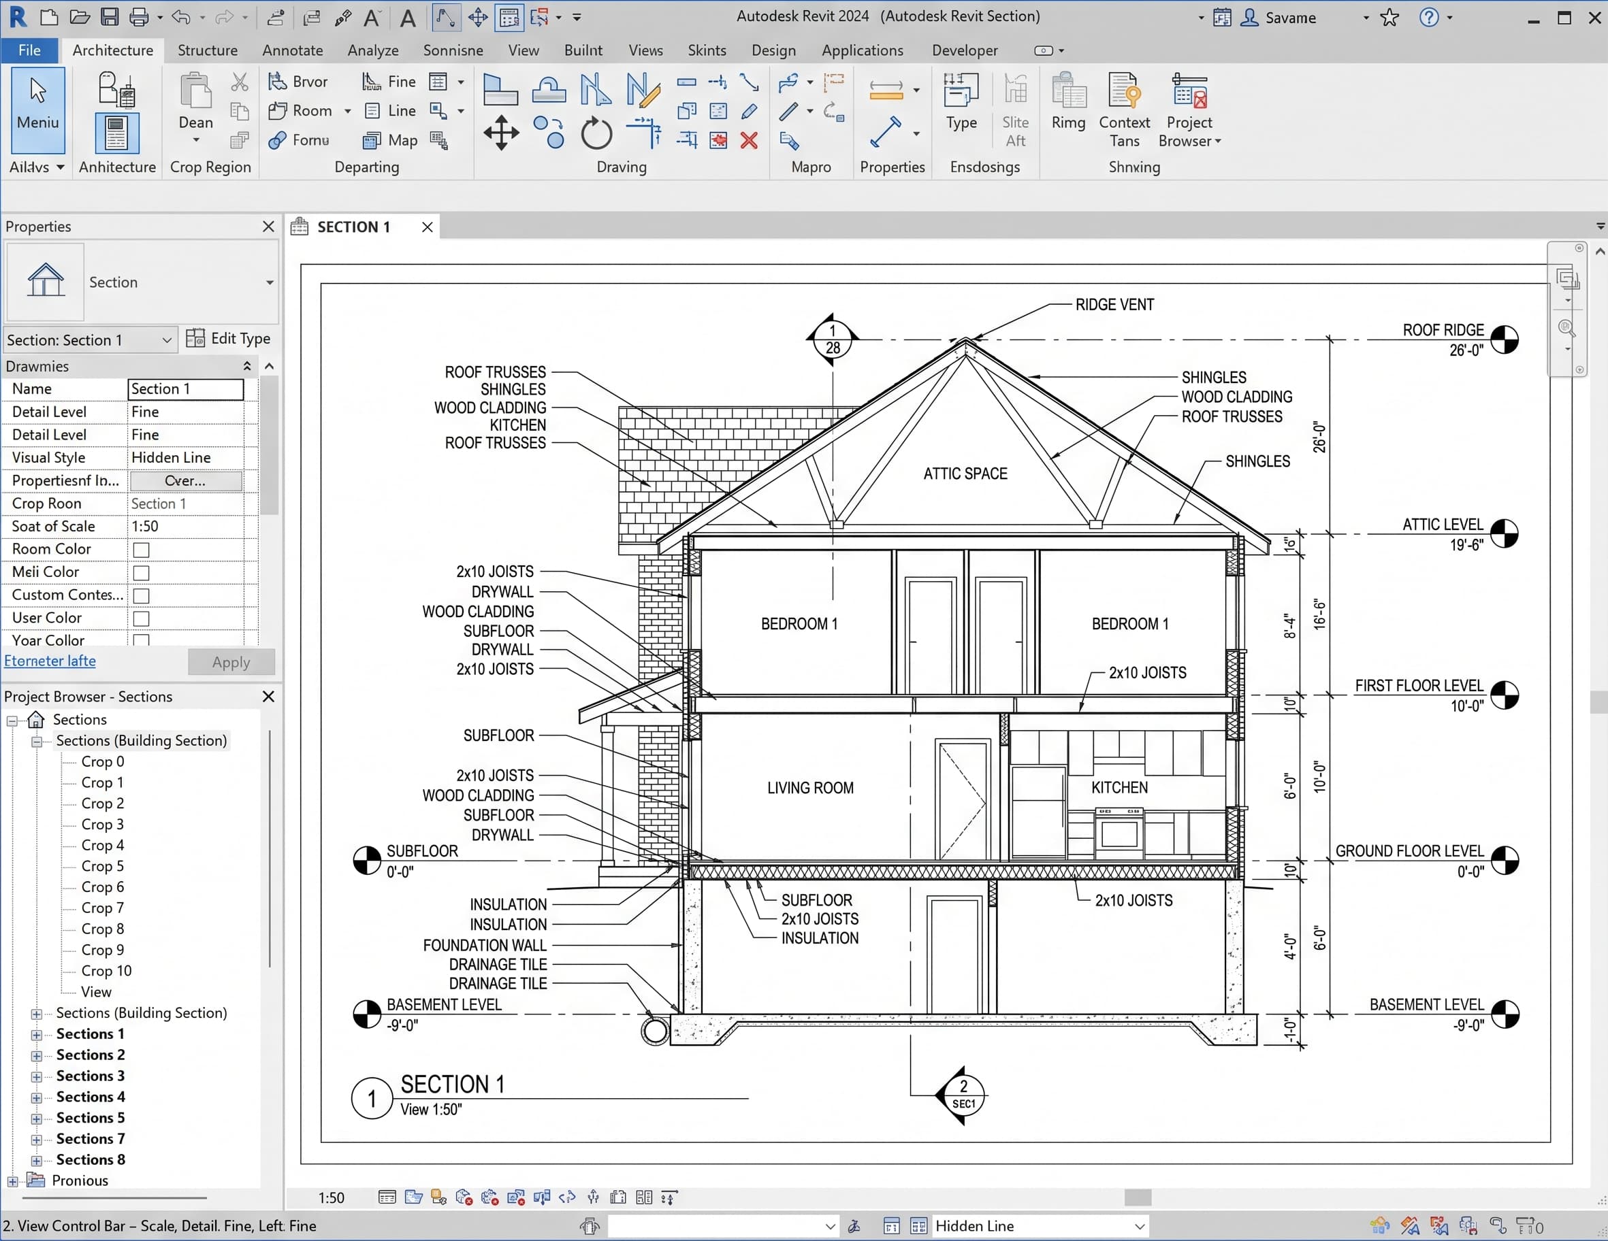Viewport: 1608px width, 1241px height.
Task: Enable the Custom Contes checkbox
Action: 142,595
